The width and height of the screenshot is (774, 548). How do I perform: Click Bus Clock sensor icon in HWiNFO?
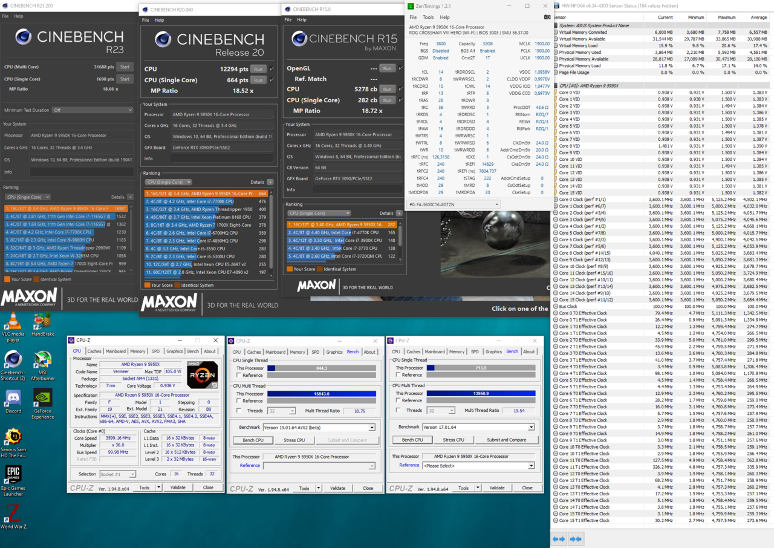point(556,307)
